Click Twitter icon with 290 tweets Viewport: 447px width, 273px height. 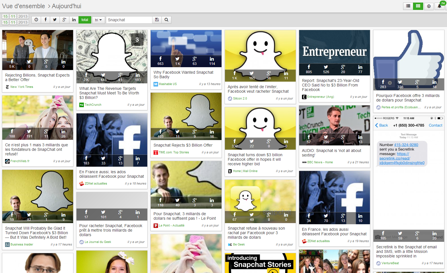(x=326, y=137)
